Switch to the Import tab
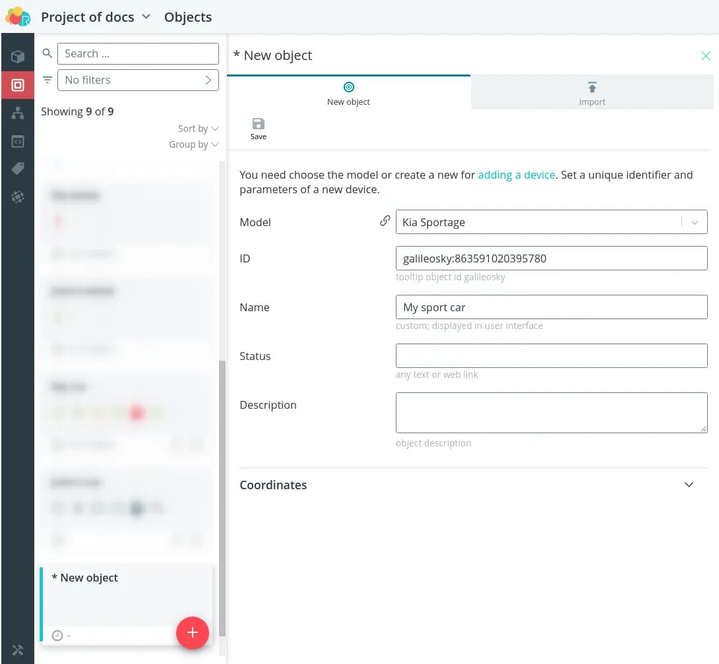719x664 pixels. pos(592,93)
